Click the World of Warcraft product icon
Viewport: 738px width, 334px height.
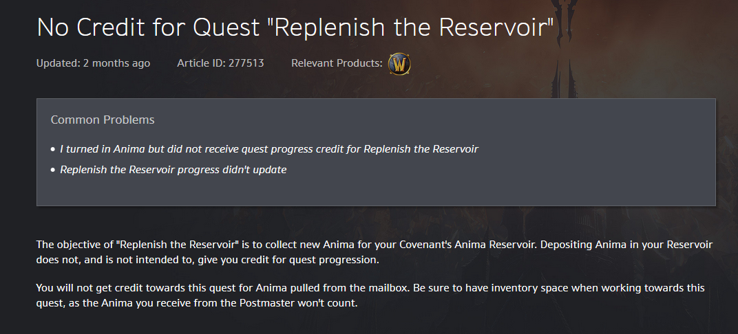point(399,64)
